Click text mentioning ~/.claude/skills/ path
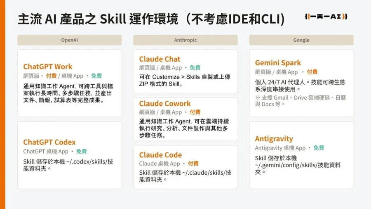This screenshot has height=209, width=371. click(185, 176)
